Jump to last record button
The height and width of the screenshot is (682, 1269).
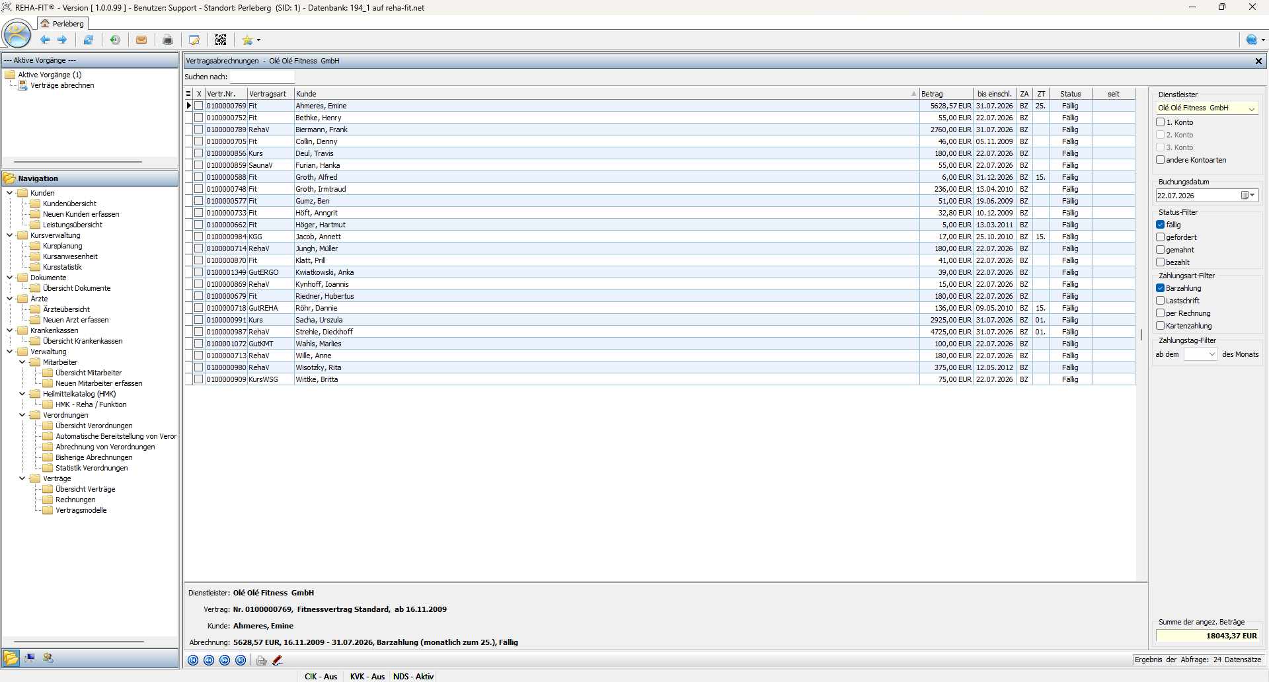[241, 660]
